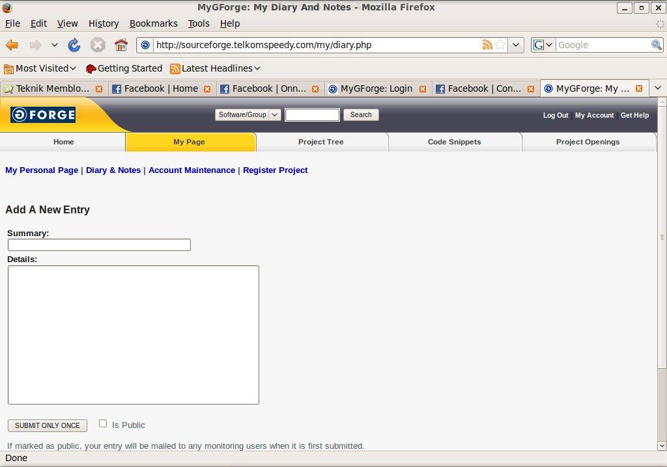Click the URL address field
This screenshot has width=667, height=467.
tap(317, 45)
